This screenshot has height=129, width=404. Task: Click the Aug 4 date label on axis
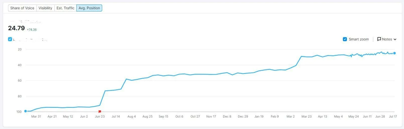tap(131, 117)
